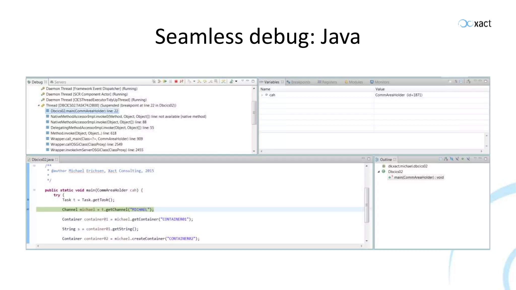Image resolution: width=516 pixels, height=290 pixels.
Task: Toggle Sort in Outline toolbar
Action: pos(446,159)
